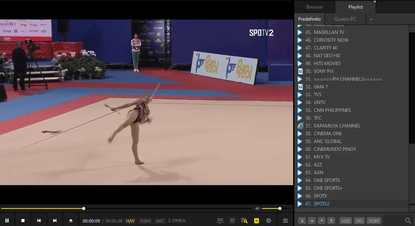The width and height of the screenshot is (415, 226).
Task: Open the hamburger main menu
Action: coord(285,221)
